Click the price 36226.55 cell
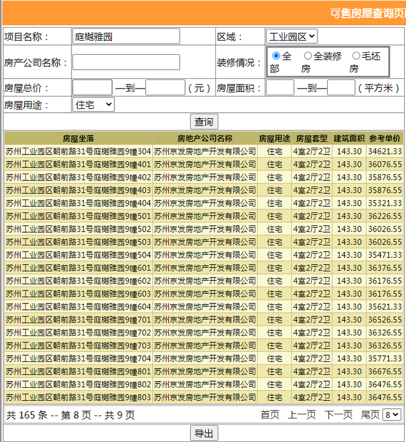 [x=385, y=216]
